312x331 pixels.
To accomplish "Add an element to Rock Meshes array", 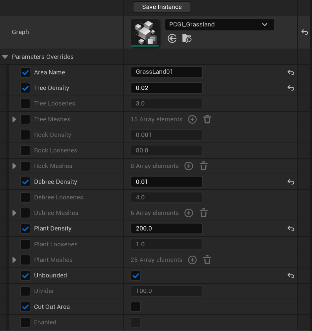I will click(189, 166).
